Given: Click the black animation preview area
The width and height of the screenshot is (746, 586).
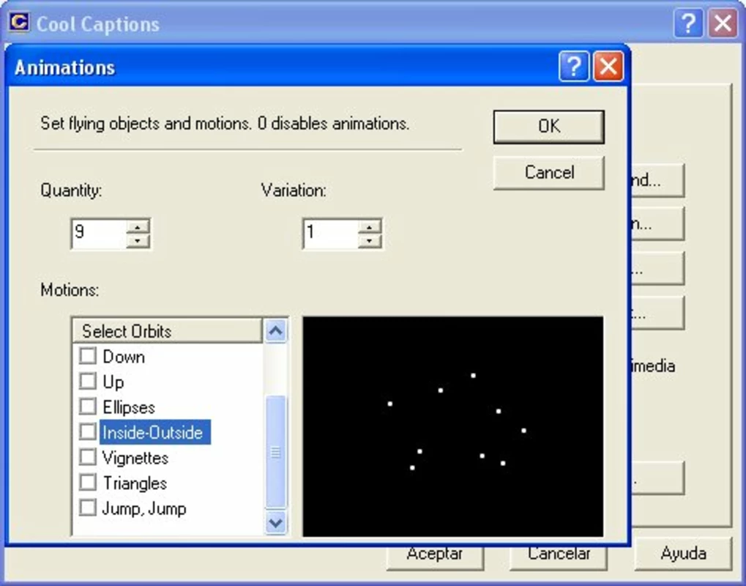Looking at the screenshot, I should tap(453, 426).
